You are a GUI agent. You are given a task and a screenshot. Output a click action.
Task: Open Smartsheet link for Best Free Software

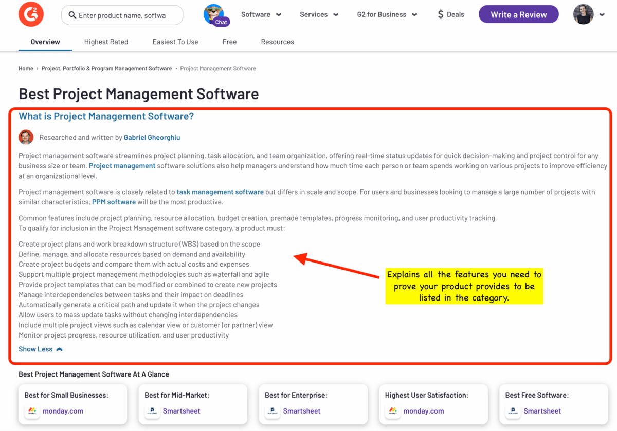[542, 411]
